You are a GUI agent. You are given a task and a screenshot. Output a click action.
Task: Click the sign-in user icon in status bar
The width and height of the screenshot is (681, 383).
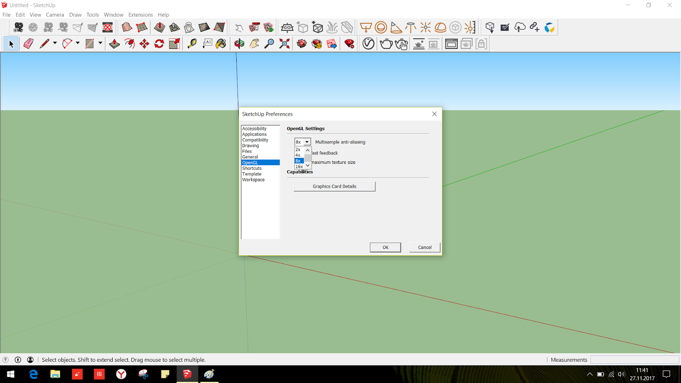(x=30, y=360)
